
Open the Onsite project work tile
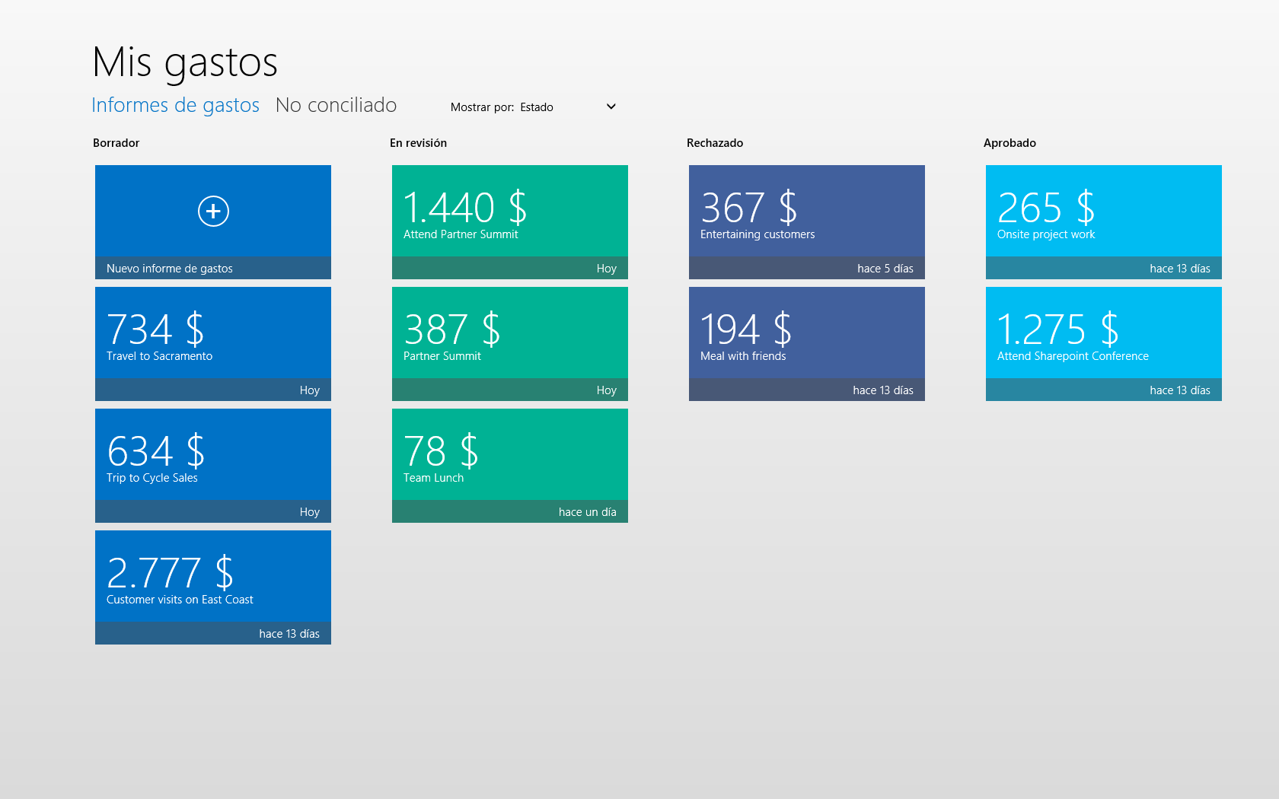(x=1104, y=222)
